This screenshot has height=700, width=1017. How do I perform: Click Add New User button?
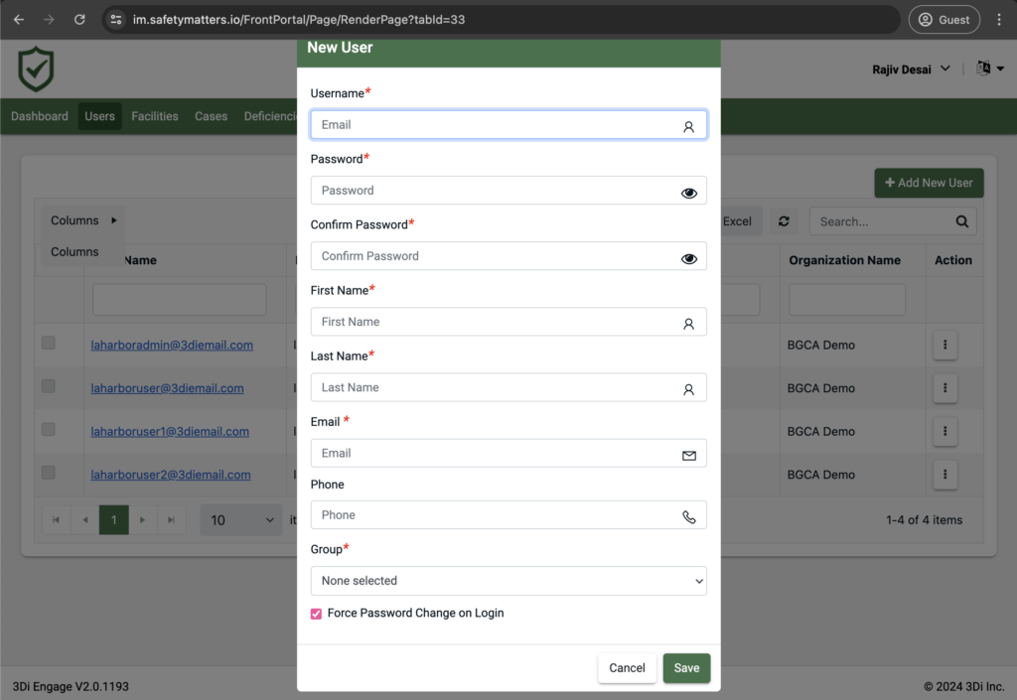[x=929, y=183]
